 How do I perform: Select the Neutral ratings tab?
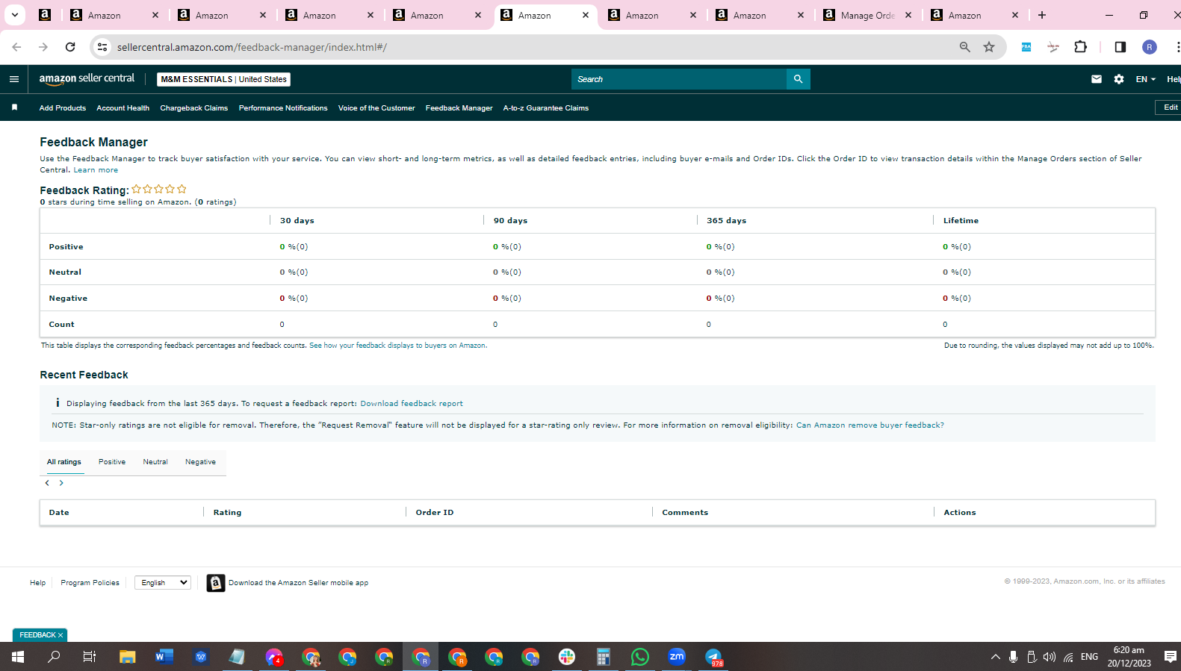click(155, 462)
